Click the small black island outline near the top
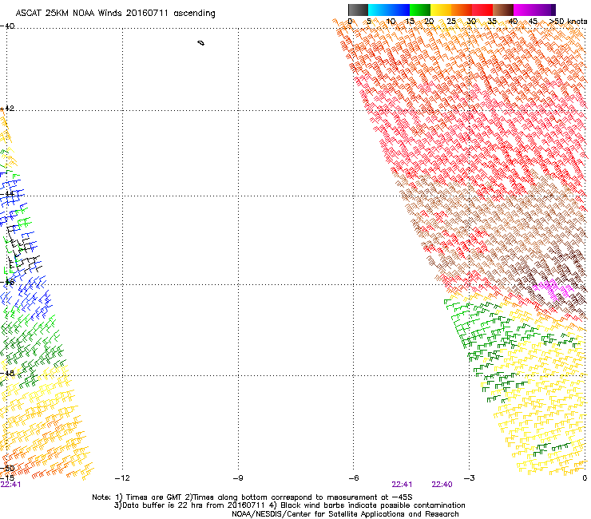Screen dimensions: 591x519 [x=201, y=43]
